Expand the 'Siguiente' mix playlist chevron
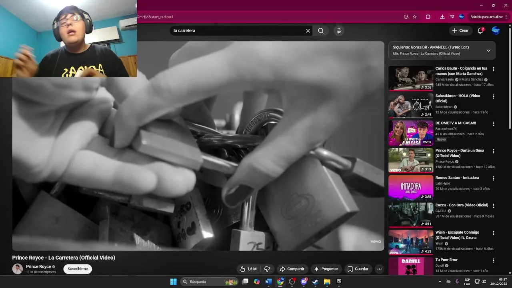The width and height of the screenshot is (512, 288). (x=488, y=50)
